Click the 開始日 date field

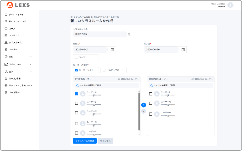point(94,49)
